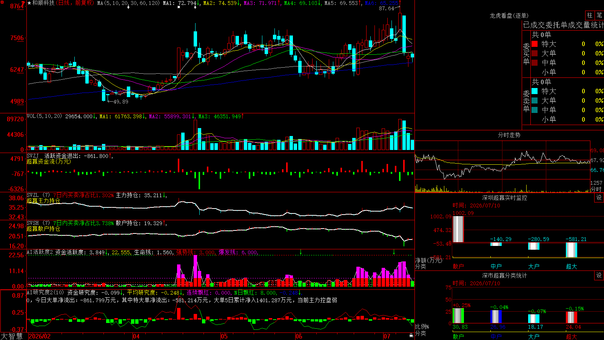This screenshot has height=340, width=604.
Task: Click the 散户持仓: 19.329 value
Action: click(139, 223)
